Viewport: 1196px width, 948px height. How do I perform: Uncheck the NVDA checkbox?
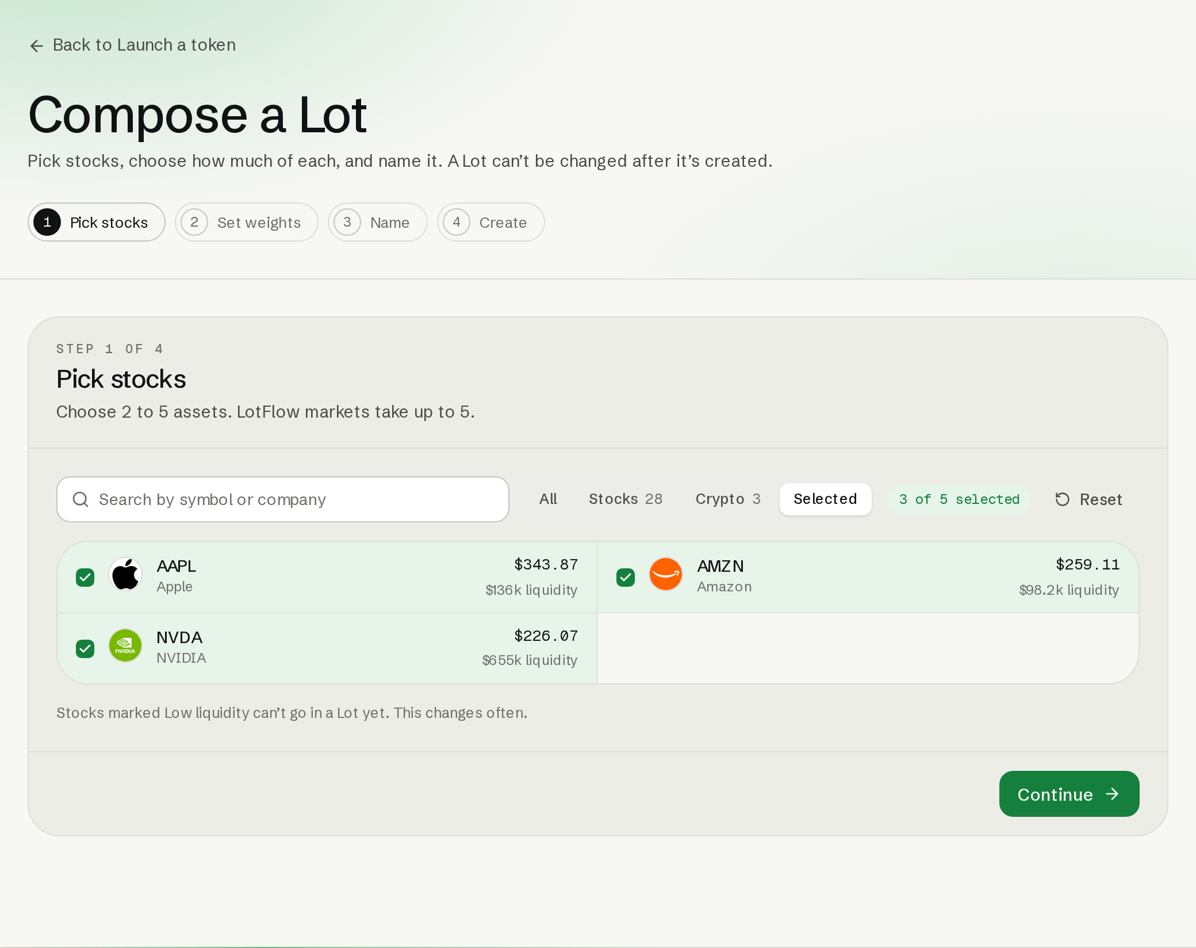tap(85, 648)
